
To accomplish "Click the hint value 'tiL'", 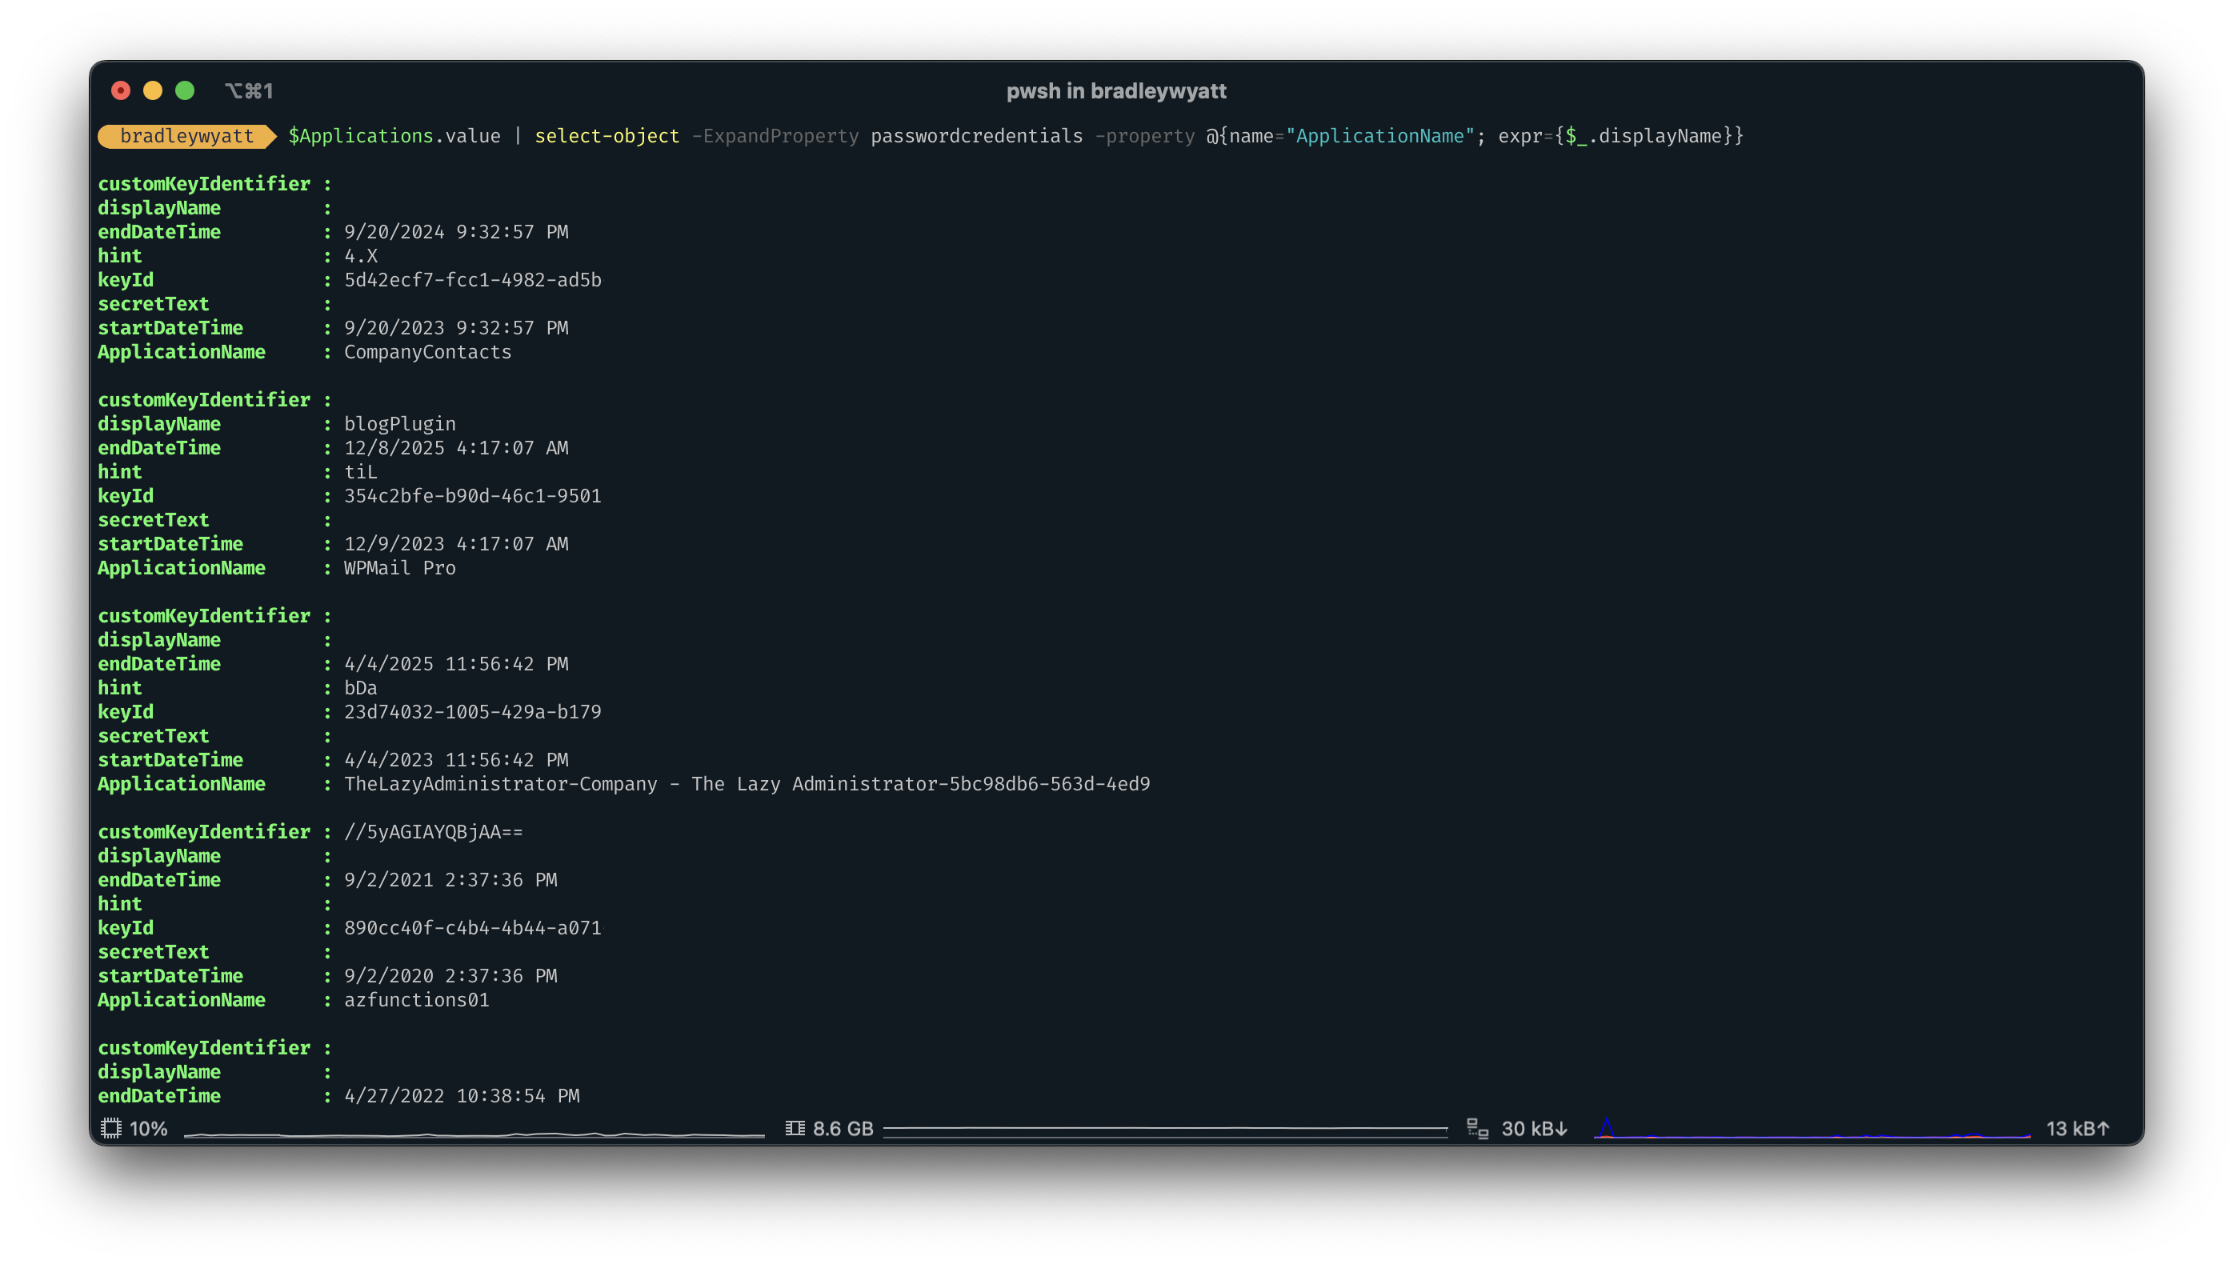I will coord(361,472).
